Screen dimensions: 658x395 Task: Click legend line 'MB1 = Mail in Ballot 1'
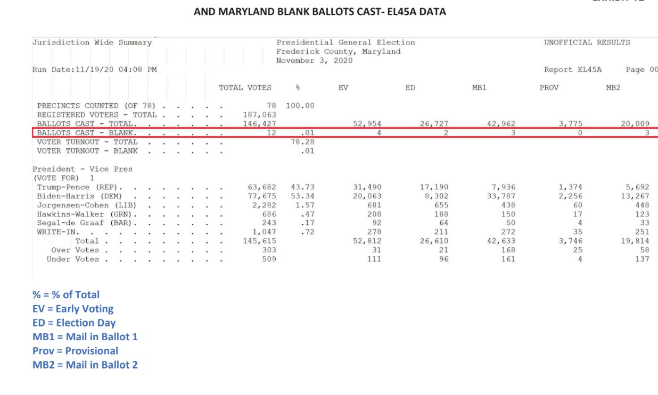click(85, 337)
